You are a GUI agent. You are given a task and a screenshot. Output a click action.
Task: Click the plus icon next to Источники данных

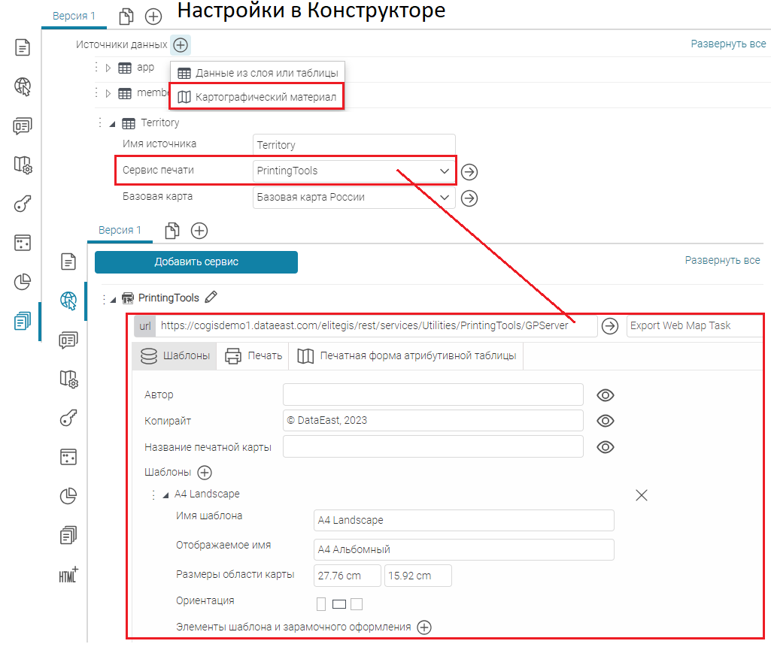tap(180, 45)
